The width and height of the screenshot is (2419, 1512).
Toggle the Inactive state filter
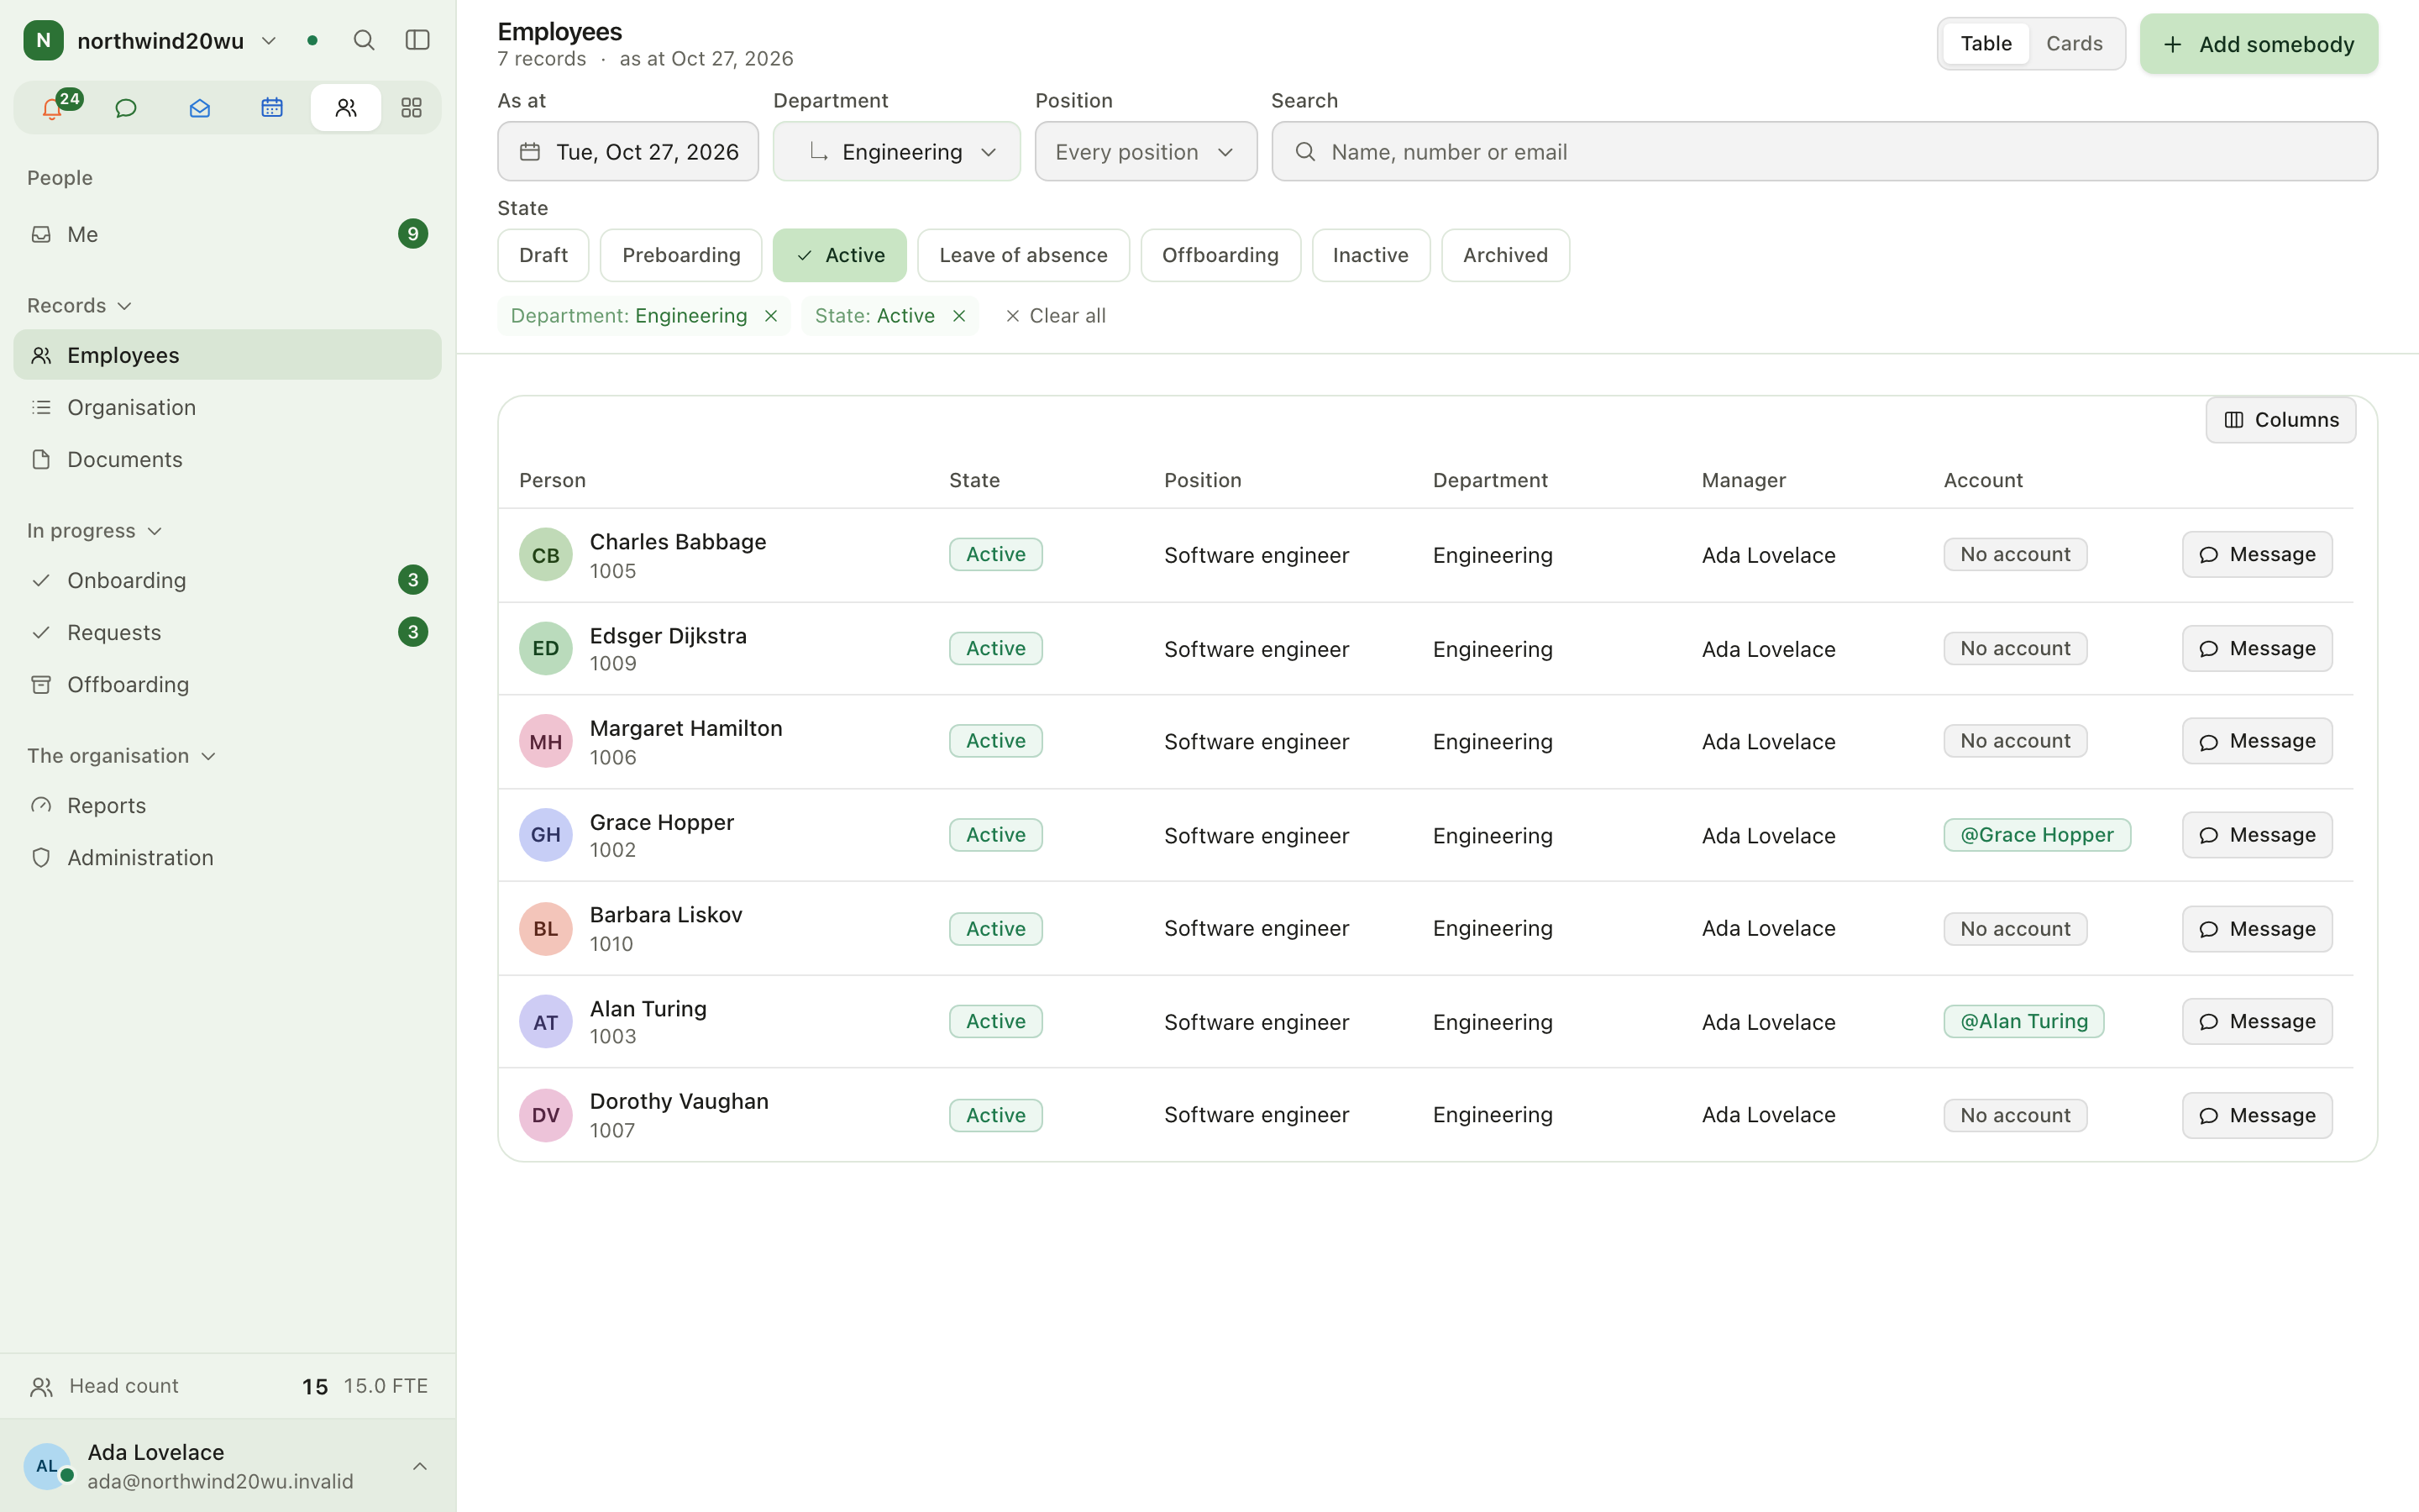pos(1371,255)
